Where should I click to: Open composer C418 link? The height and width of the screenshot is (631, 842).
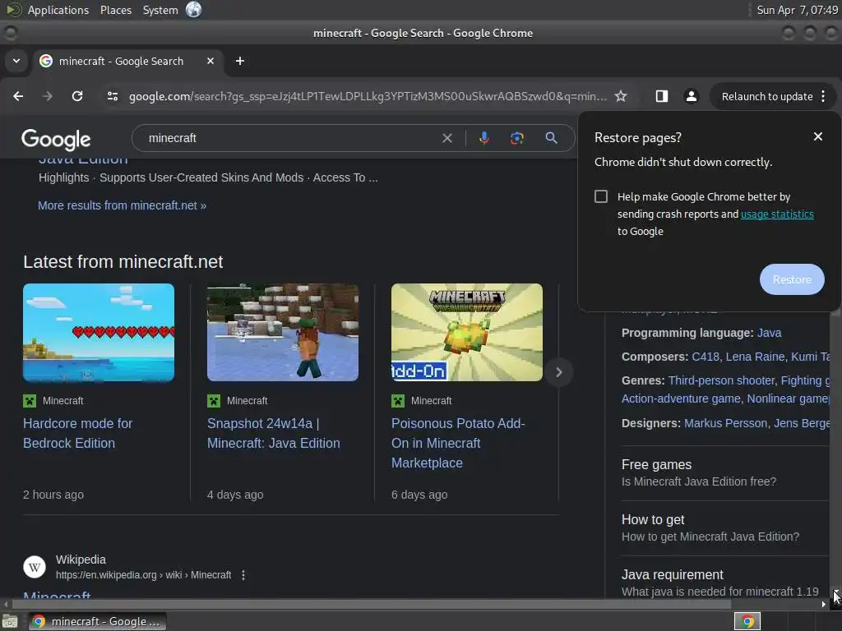pos(705,357)
